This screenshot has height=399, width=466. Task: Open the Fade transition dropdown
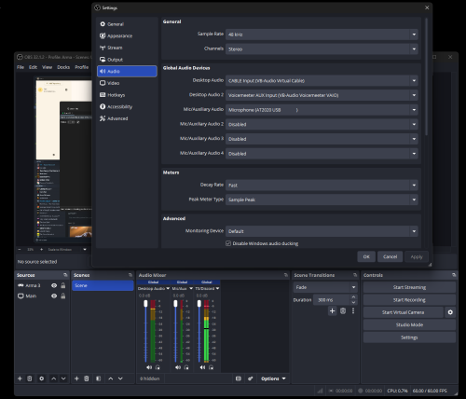(x=325, y=287)
